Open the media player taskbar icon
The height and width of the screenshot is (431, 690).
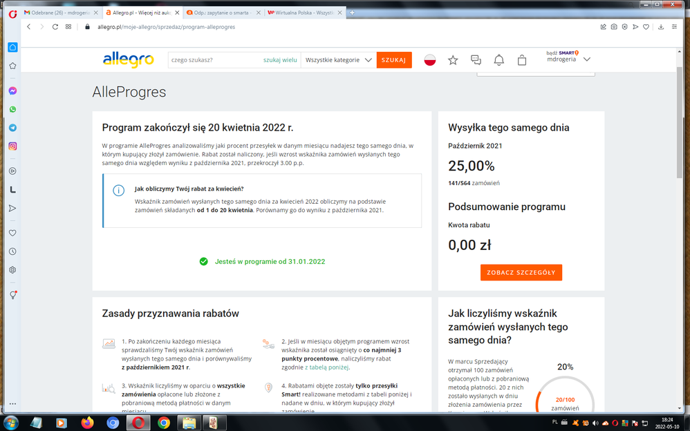(x=61, y=423)
